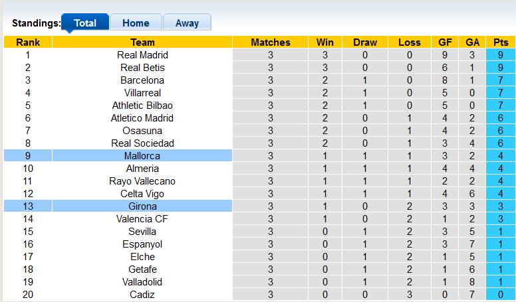The height and width of the screenshot is (302, 516).
Task: Click the Pts column header
Action: [501, 42]
